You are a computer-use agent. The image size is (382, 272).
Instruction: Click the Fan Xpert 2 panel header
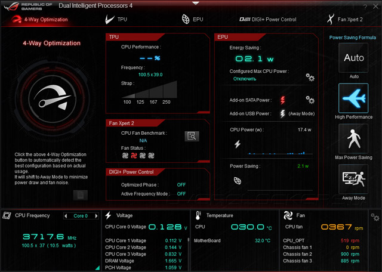pyautogui.click(x=135, y=123)
